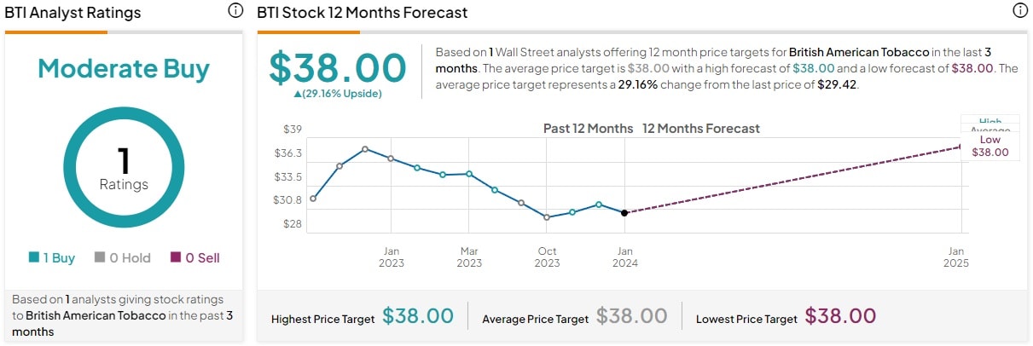
Task: Click the black Jan 2024 data point
Action: 624,213
